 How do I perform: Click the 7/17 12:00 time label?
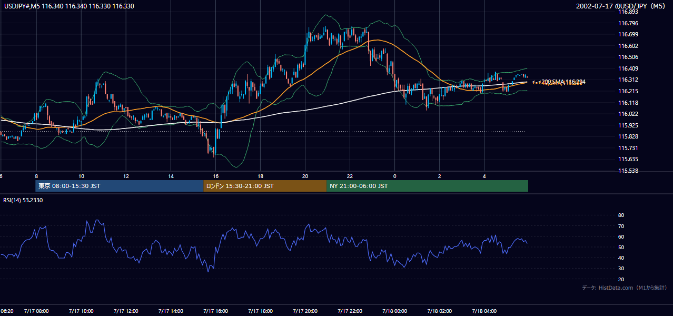(126, 311)
